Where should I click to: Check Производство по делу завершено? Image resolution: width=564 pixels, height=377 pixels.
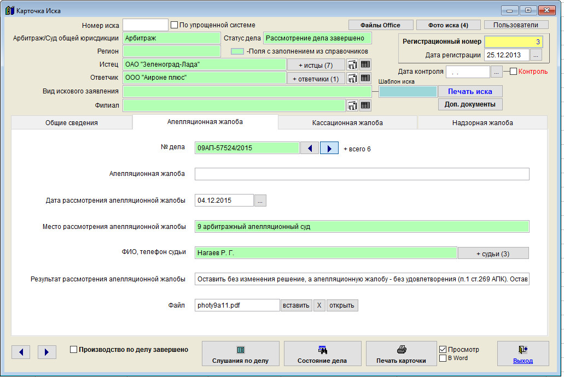[74, 350]
